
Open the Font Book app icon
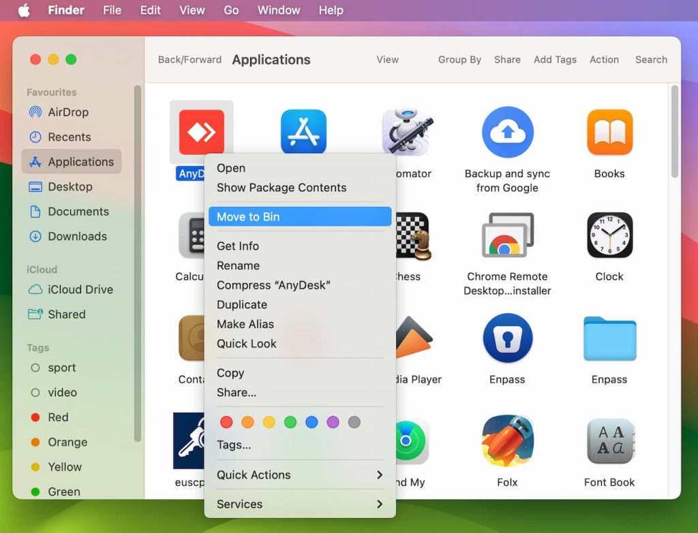click(609, 441)
